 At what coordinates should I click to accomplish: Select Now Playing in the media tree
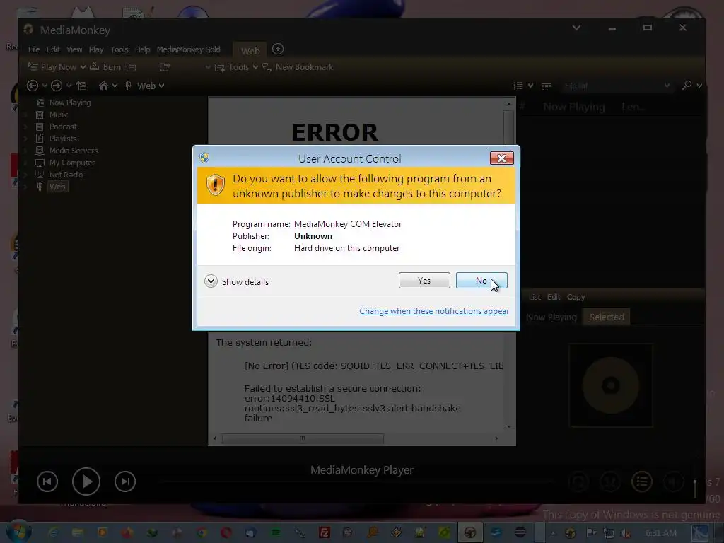click(70, 103)
